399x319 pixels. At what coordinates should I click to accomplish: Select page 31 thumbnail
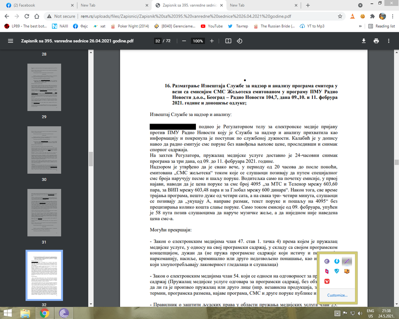[x=44, y=213]
